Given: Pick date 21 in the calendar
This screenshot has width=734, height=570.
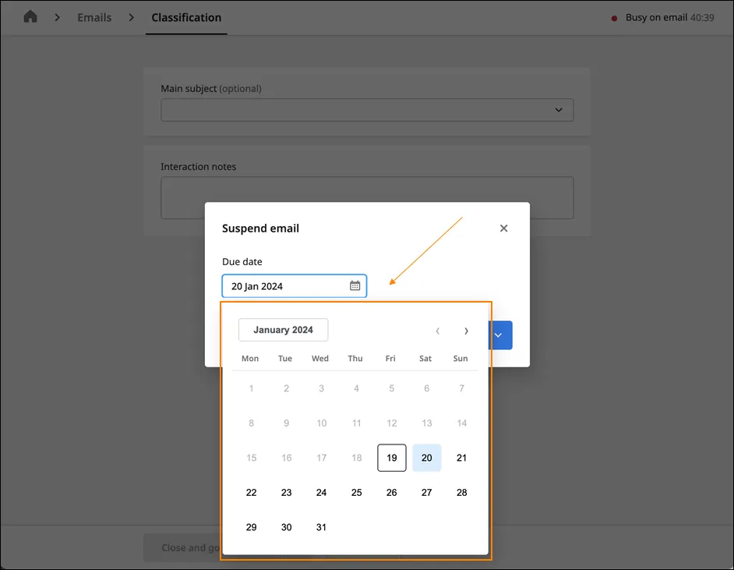Looking at the screenshot, I should tap(461, 458).
